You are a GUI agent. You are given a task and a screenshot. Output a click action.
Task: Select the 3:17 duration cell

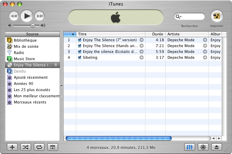click(x=160, y=57)
